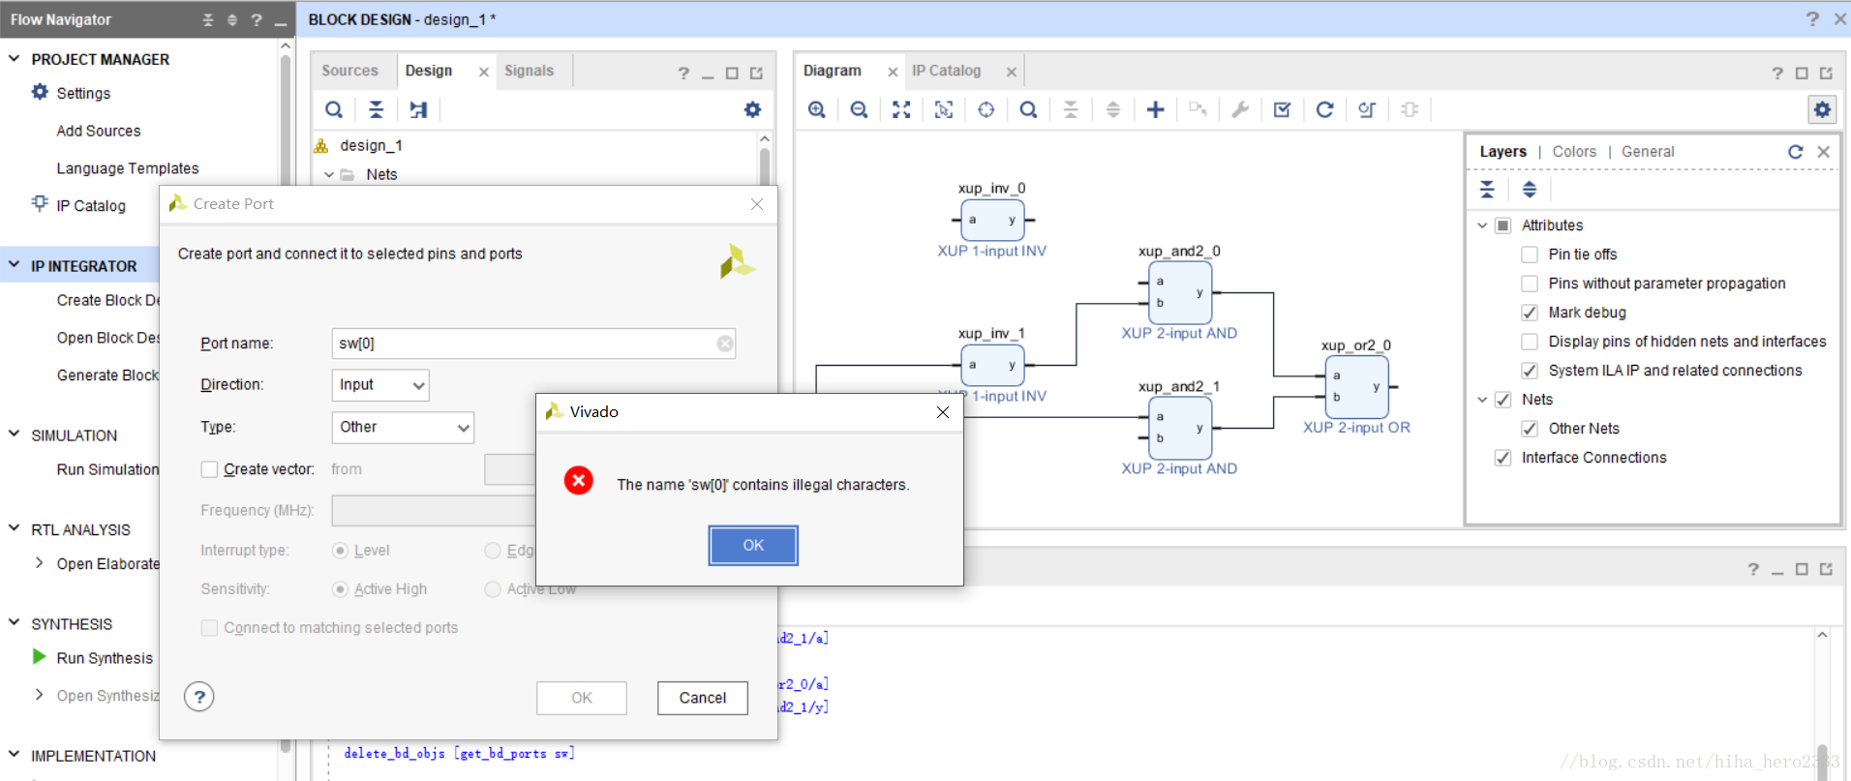The height and width of the screenshot is (781, 1851).
Task: Zoom out on the diagram
Action: (859, 109)
